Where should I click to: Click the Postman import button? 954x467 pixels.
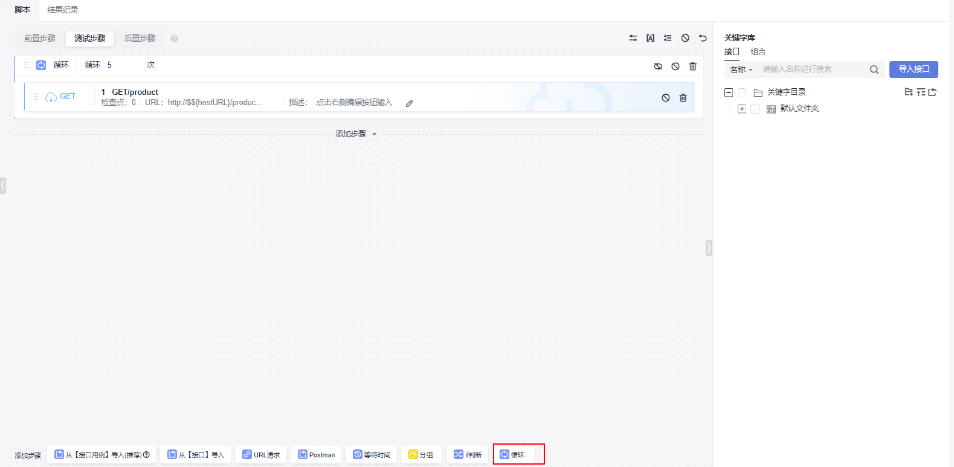point(316,454)
